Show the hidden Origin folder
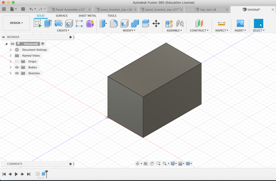The height and width of the screenshot is (181, 276). click(17, 61)
